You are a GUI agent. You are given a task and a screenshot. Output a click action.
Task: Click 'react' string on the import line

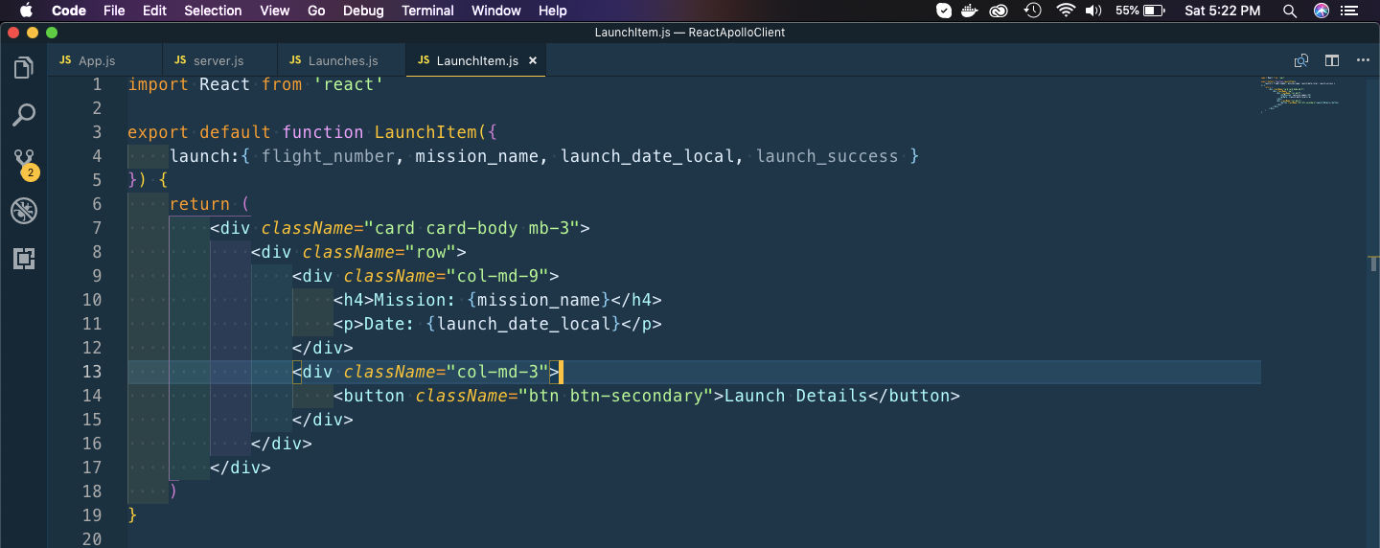[x=349, y=84]
